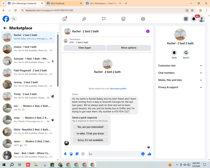Send "Yes, are you interested?" quick response
Viewport: 210px width, 168px height.
[90, 127]
